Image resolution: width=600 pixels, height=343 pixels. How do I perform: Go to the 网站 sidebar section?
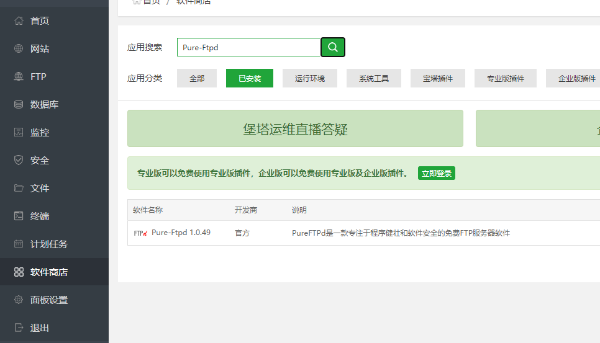[54, 48]
